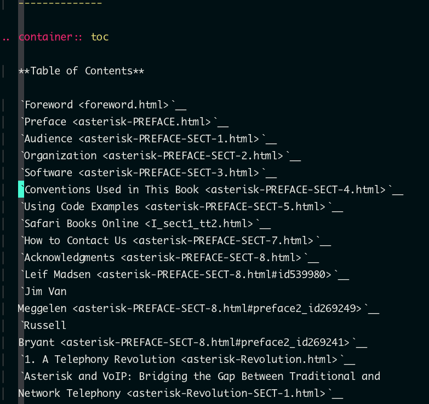Click the toc argument after container
The image size is (429, 404).
(100, 37)
